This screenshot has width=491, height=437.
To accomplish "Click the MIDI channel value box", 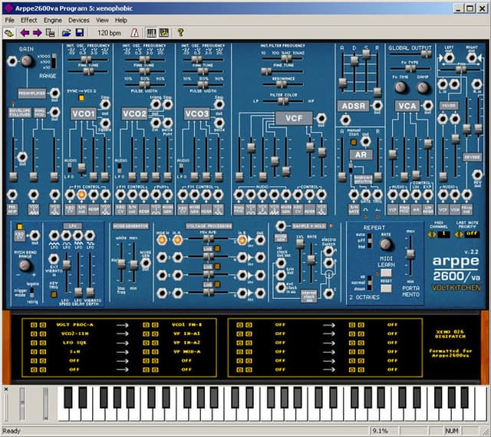I will point(444,234).
